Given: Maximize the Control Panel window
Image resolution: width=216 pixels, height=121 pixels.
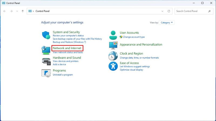Looking at the screenshot, I should (x=202, y=3).
